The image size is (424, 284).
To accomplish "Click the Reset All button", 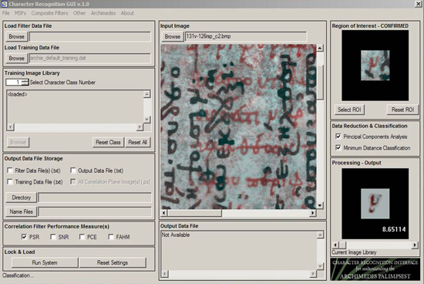I will 138,142.
